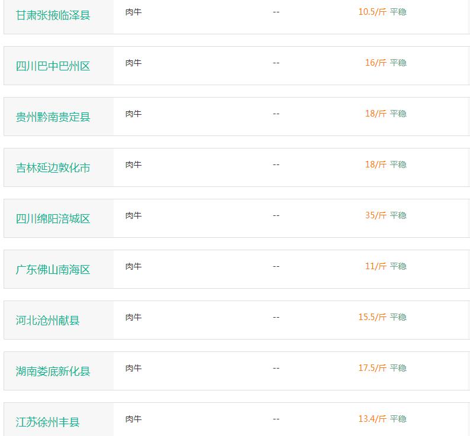Click 肉牛 label in 贵定县 row
This screenshot has width=470, height=436.
[x=133, y=114]
